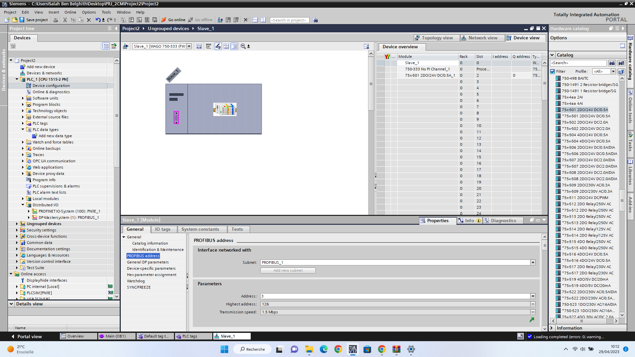The width and height of the screenshot is (635, 357).
Task: Click the Search in project field
Action: [x=289, y=20]
